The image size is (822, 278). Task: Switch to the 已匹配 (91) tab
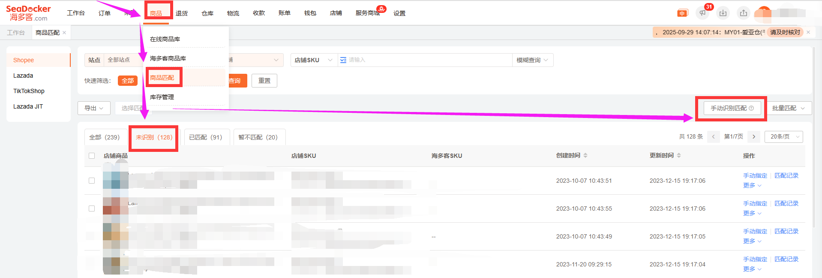[206, 137]
